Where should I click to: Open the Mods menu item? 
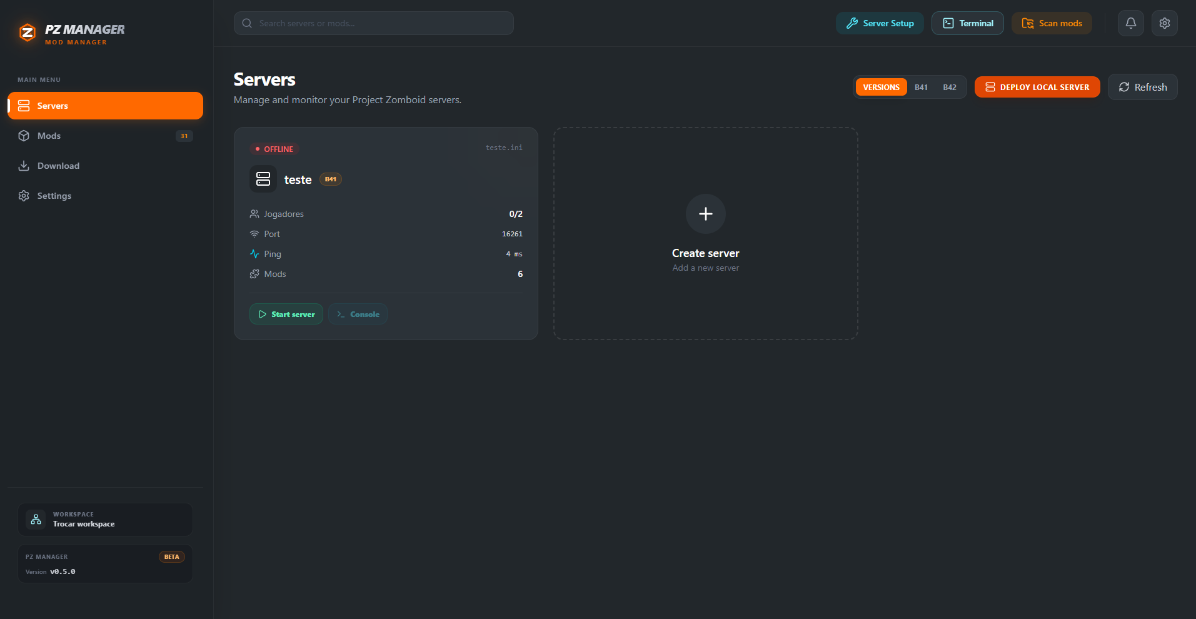click(x=105, y=136)
